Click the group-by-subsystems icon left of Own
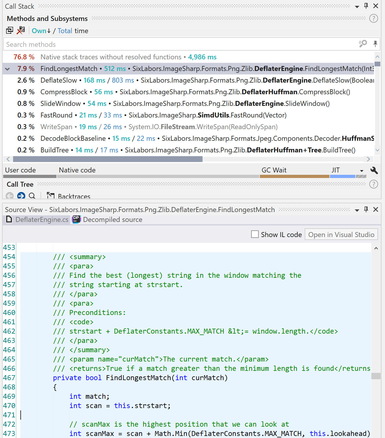This screenshot has width=385, height=438. pyautogui.click(x=10, y=30)
